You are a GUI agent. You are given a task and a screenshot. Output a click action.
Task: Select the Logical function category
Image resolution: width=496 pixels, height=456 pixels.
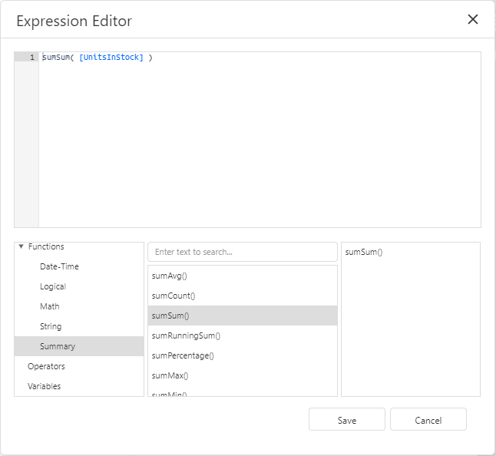coord(53,286)
